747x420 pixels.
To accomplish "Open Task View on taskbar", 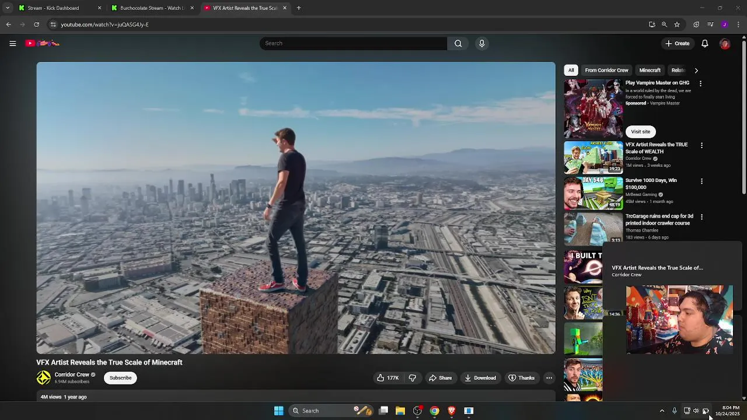I will click(383, 411).
